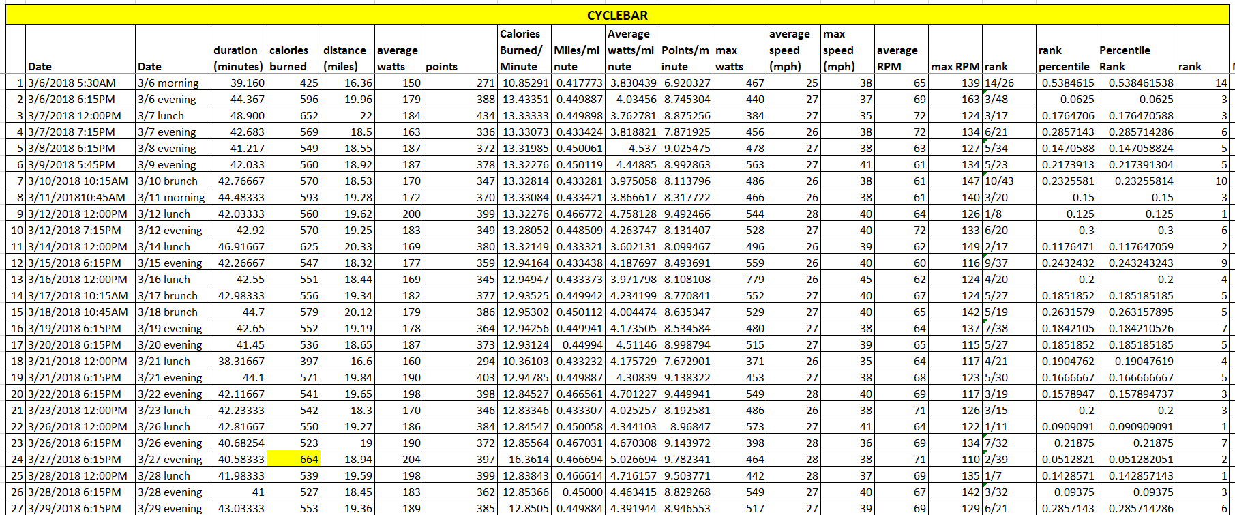Select the 'Miles/minute' header cell
The width and height of the screenshot is (1235, 515).
pyautogui.click(x=578, y=49)
